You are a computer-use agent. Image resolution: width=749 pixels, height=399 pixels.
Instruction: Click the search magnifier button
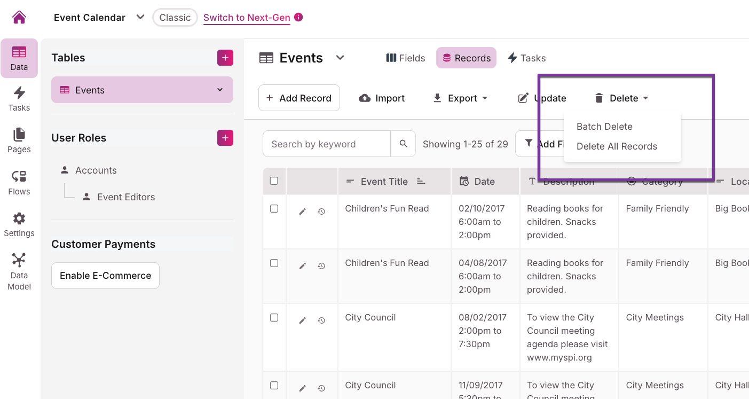click(x=403, y=144)
